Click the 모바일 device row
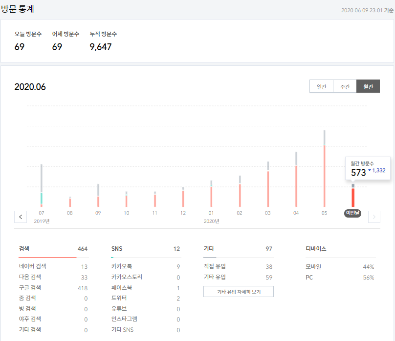Image resolution: width=395 pixels, height=341 pixels. (x=340, y=266)
